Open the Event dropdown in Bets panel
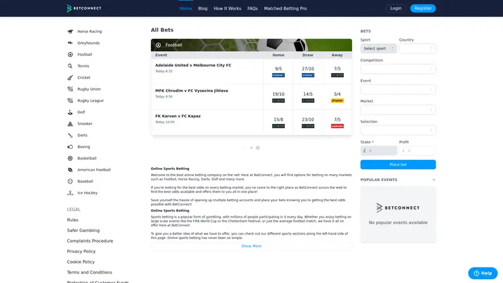503x283 pixels. click(x=398, y=89)
